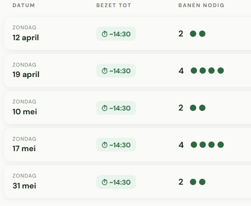
Task: Click the Bezet tot column header
Action: pyautogui.click(x=114, y=5)
